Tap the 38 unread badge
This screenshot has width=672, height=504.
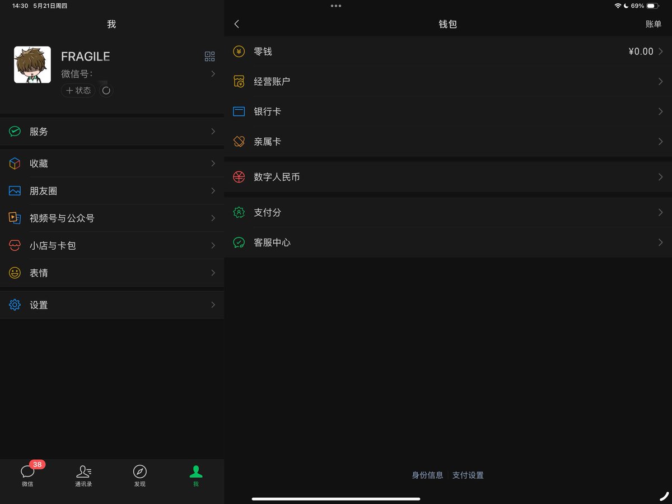click(38, 465)
